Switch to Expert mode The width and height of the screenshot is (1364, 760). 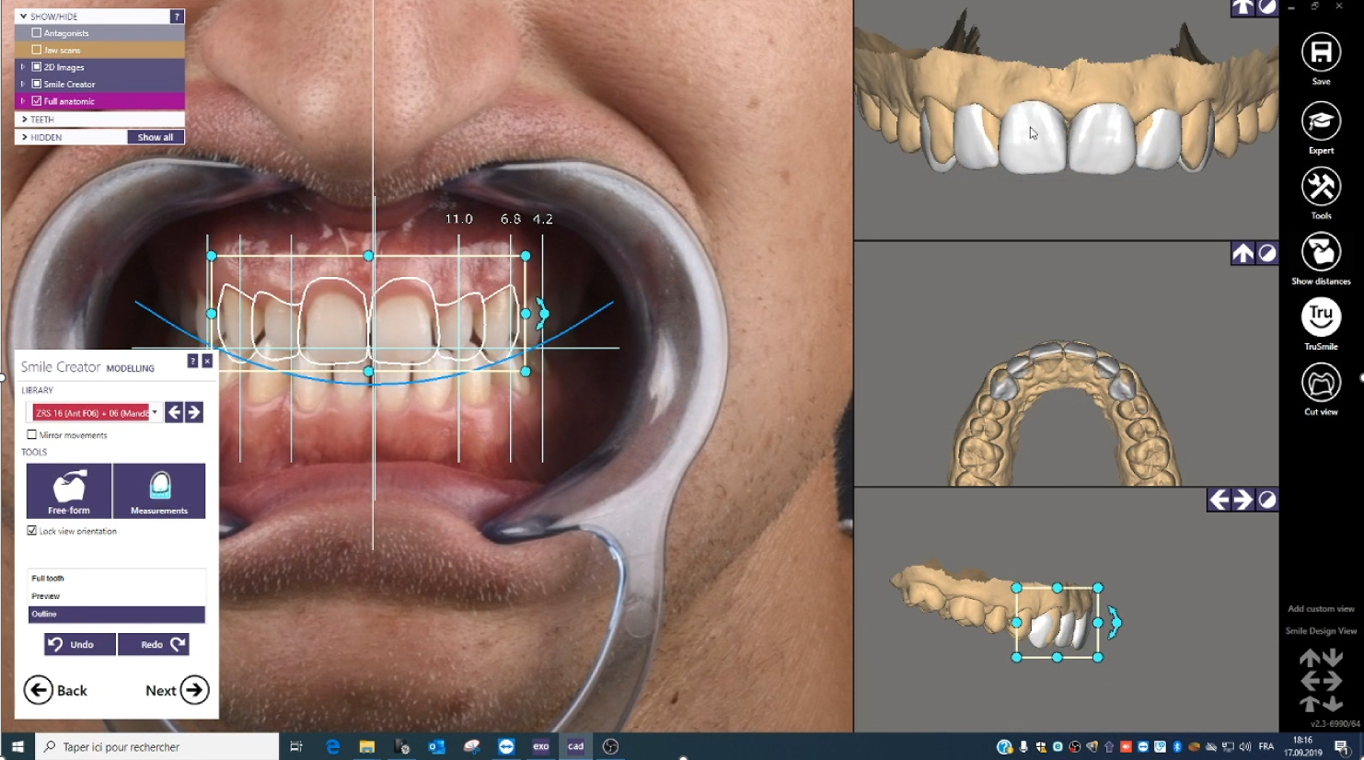1321,121
